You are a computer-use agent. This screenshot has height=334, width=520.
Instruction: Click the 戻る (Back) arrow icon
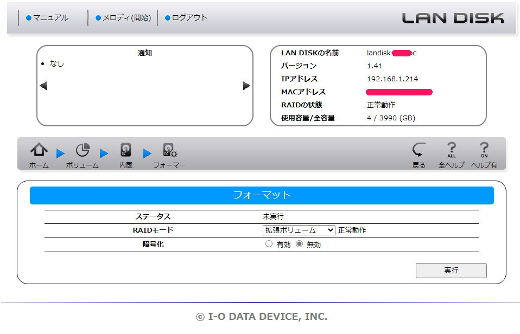[418, 151]
